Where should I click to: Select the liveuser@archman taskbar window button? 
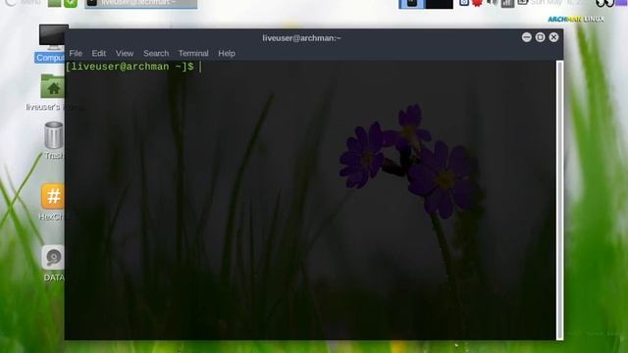click(x=141, y=4)
